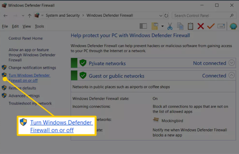
Task: Click the Cut scissors icon
Action: [x=170, y=26]
